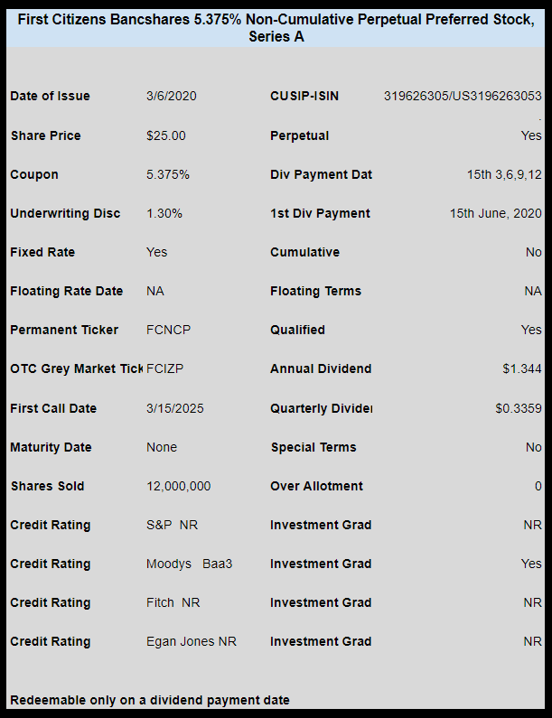This screenshot has width=552, height=718.
Task: Click the Moodys Baa3 credit rating
Action: point(189,564)
